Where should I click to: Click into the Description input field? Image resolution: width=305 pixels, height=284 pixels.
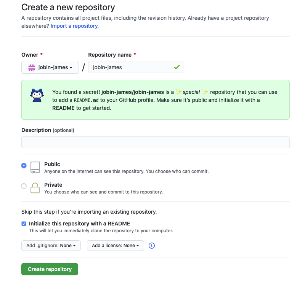pos(156,142)
